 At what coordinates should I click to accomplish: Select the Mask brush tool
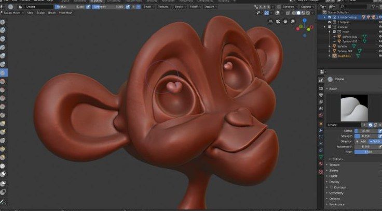point(3,174)
